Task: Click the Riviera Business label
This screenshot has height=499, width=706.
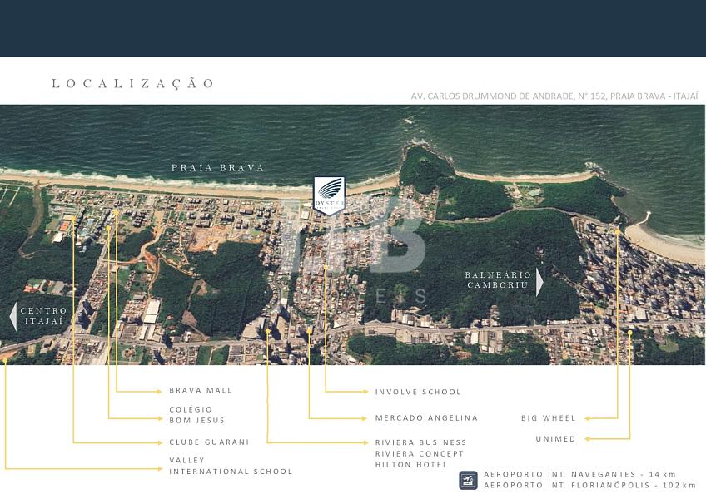Action: [x=420, y=442]
